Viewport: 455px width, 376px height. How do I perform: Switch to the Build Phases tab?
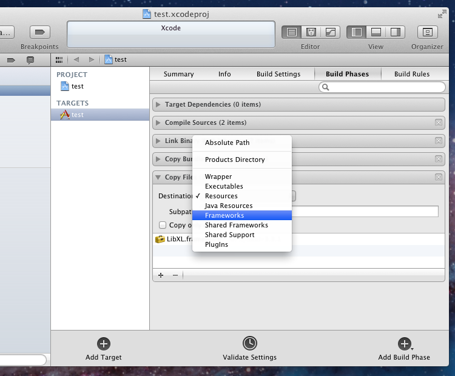click(x=348, y=74)
